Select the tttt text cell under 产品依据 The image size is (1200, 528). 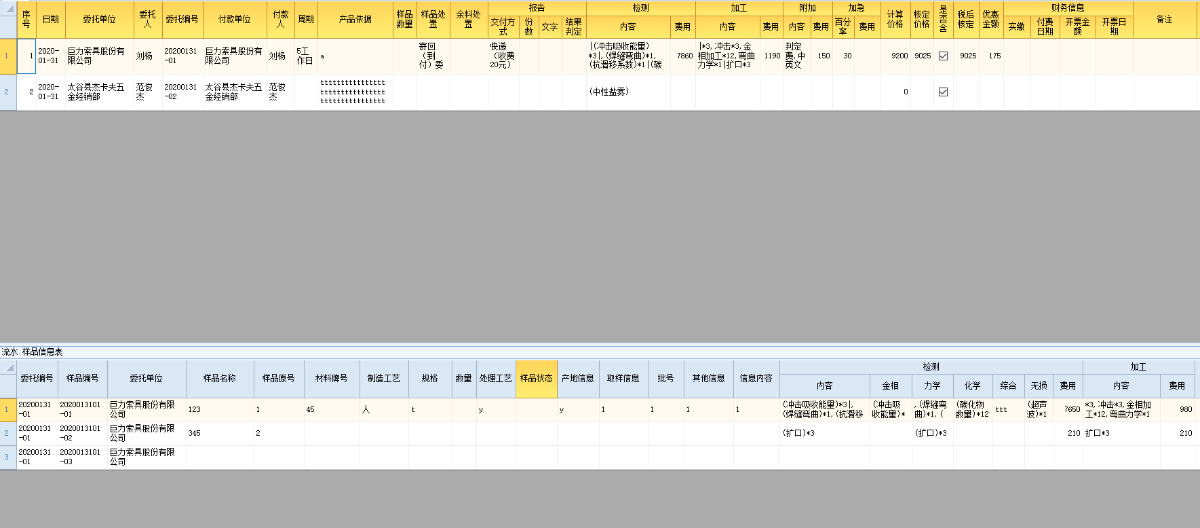click(355, 92)
